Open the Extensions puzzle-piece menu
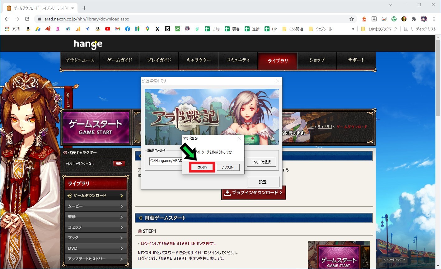The height and width of the screenshot is (269, 441). [414, 19]
